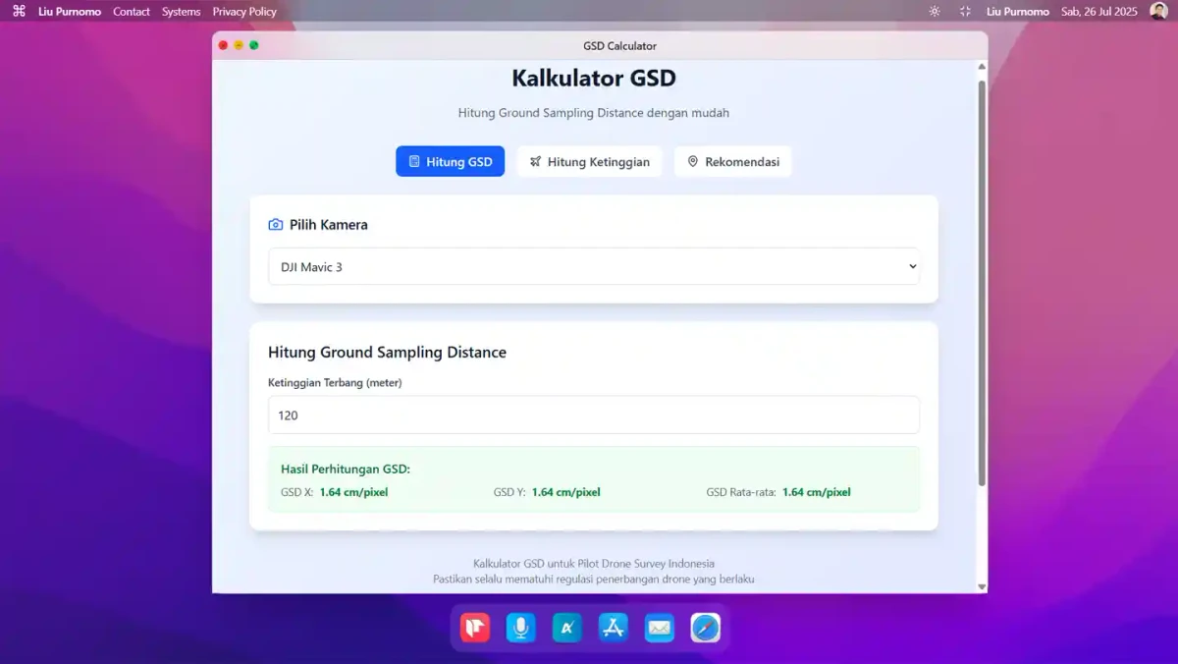Image resolution: width=1178 pixels, height=664 pixels.
Task: Open the blue microphone app in dock
Action: 520,628
